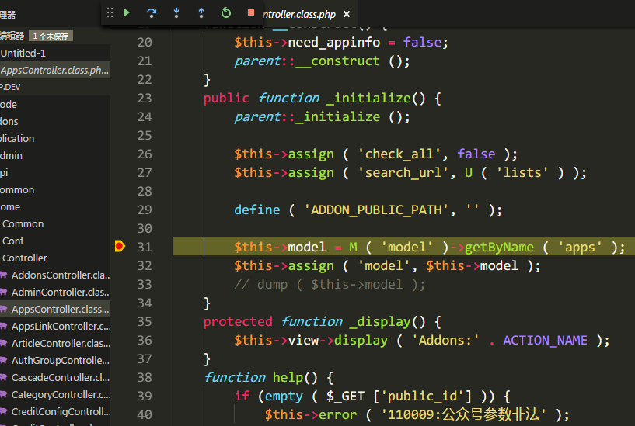Click the Continue debug play button
635x426 pixels.
click(x=127, y=13)
